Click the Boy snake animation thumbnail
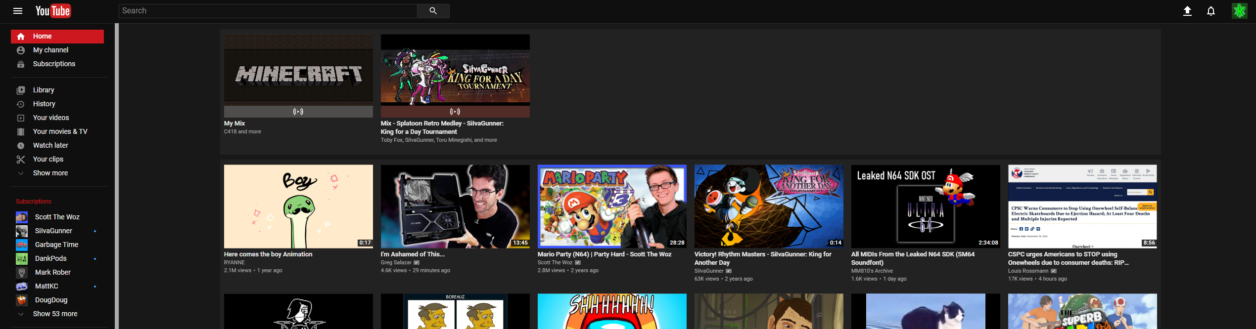The height and width of the screenshot is (329, 1256). coord(298,206)
